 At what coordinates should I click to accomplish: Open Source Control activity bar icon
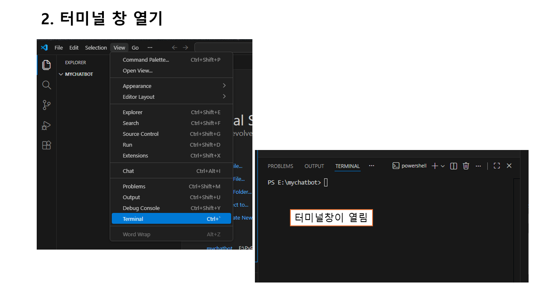click(x=46, y=105)
